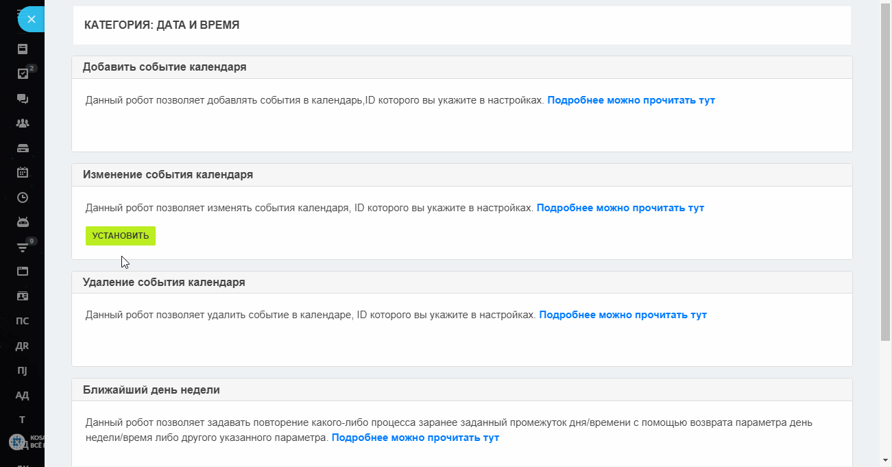
Task: Open the robot icon in sidebar
Action: pos(23,222)
